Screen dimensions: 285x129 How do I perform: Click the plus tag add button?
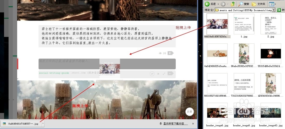pos(170,73)
